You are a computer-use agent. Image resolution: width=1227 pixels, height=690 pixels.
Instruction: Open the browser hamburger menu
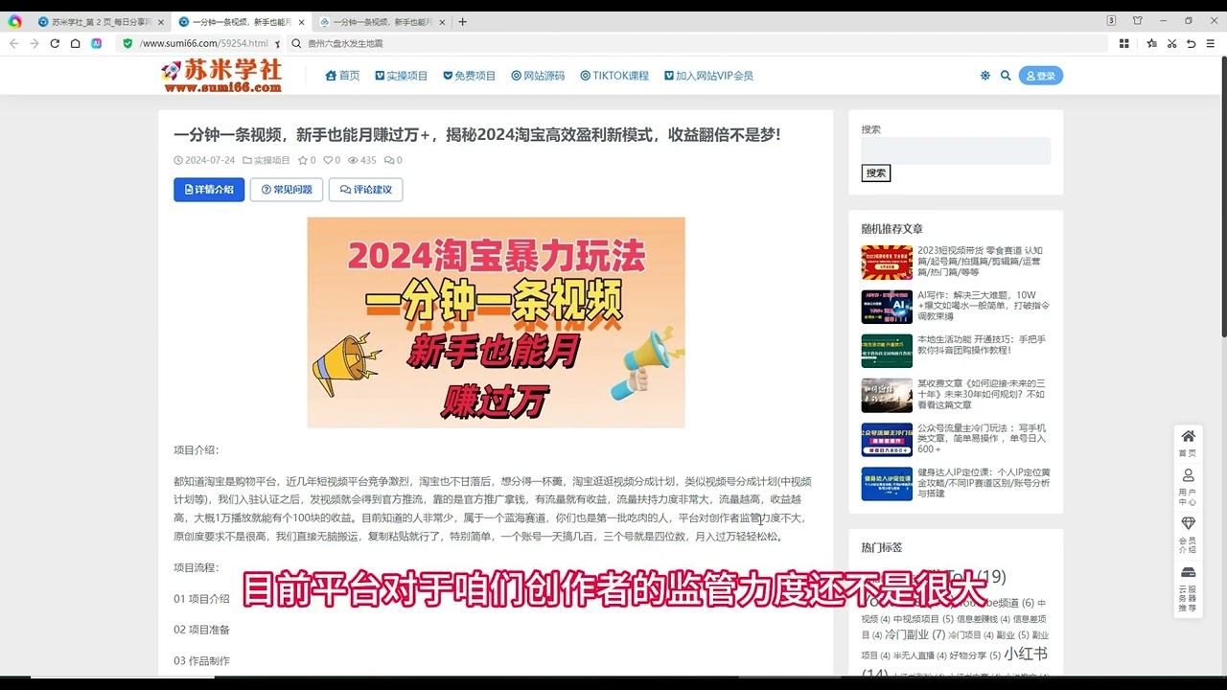[1211, 43]
